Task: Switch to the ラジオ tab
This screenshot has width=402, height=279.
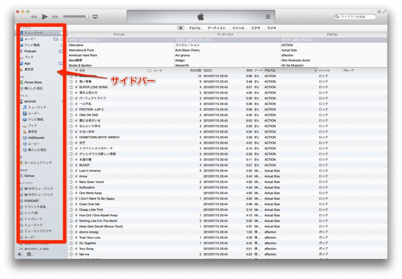Action: coord(271,28)
